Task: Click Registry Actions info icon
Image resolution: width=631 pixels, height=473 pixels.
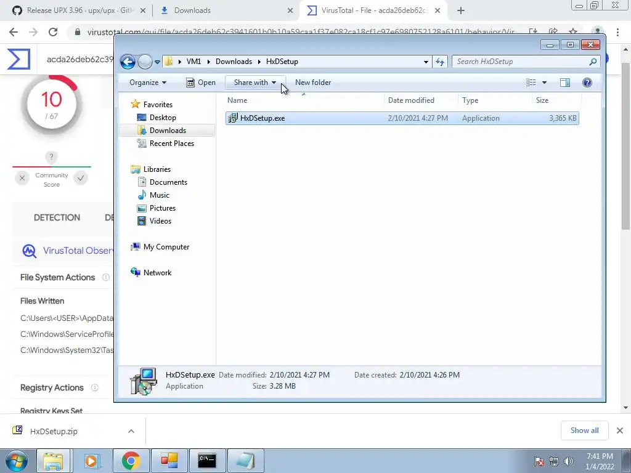Action: coord(94,387)
